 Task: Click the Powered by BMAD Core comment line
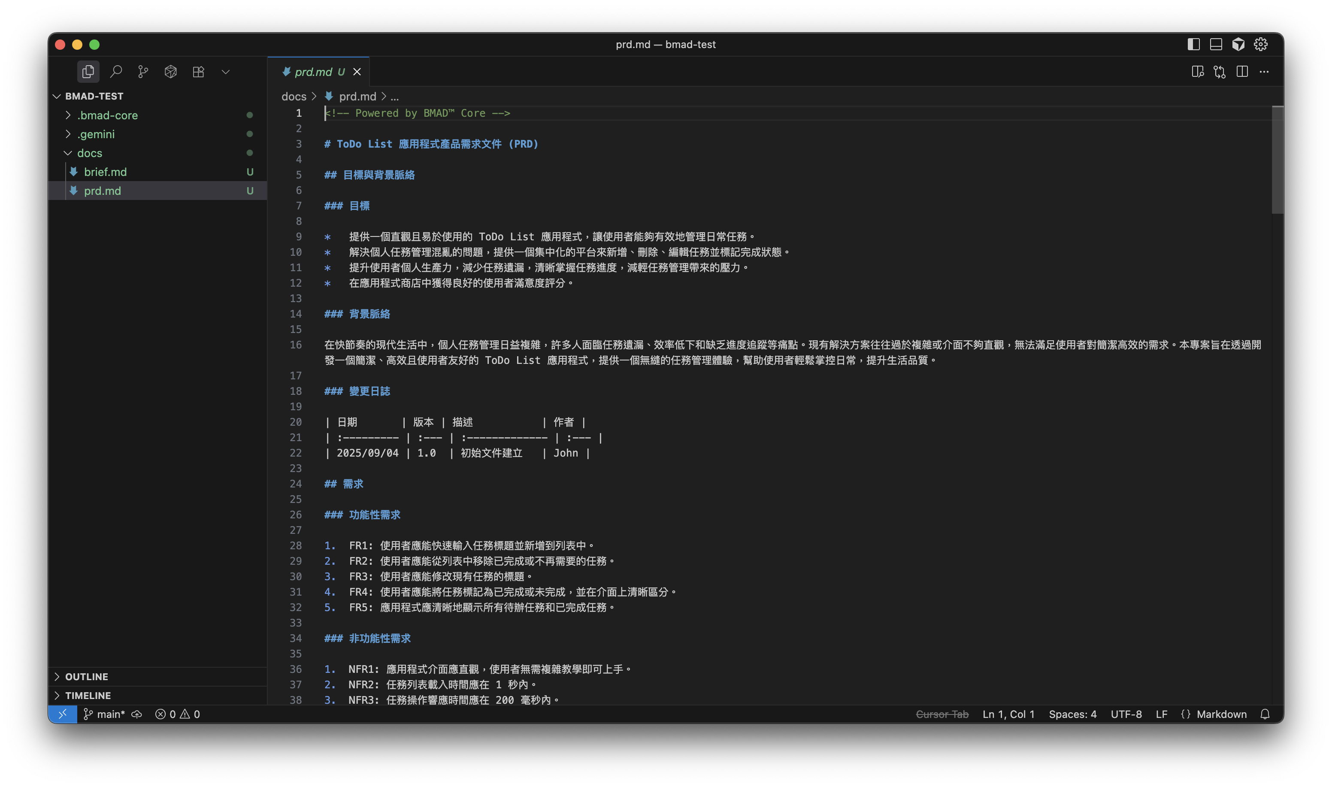(x=417, y=113)
